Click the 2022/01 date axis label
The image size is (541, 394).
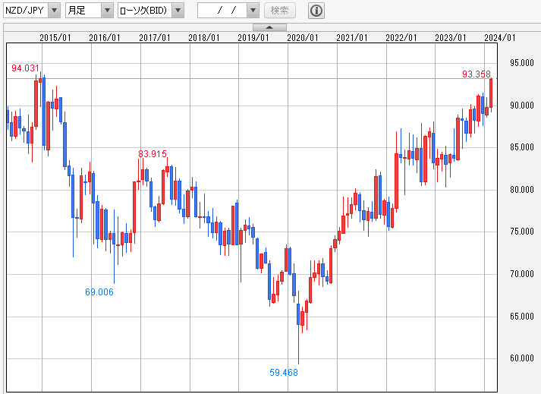point(401,38)
